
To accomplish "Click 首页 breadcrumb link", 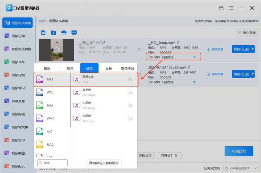I will click(x=42, y=21).
